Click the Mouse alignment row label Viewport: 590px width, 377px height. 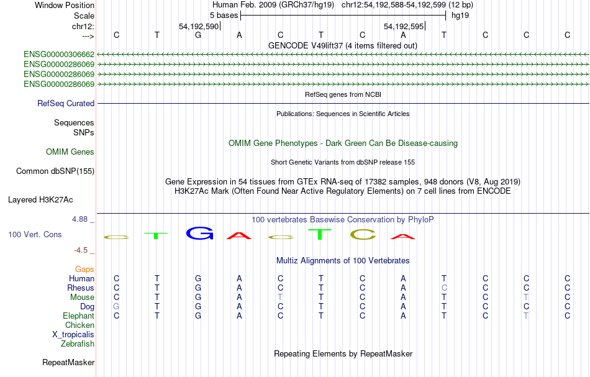tap(83, 298)
